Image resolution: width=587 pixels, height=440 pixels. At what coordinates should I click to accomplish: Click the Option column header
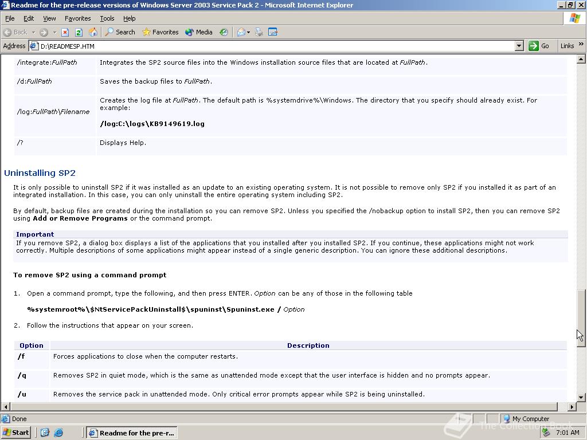(x=32, y=345)
